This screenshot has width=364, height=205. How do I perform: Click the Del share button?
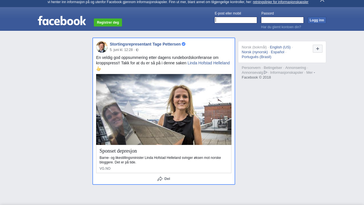(x=164, y=179)
